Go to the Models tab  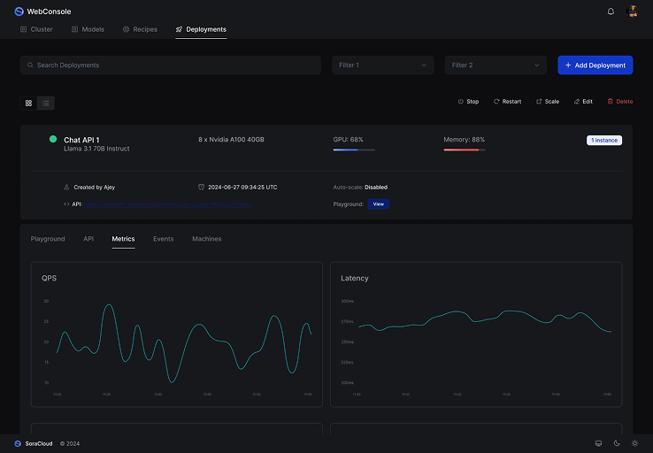click(x=88, y=29)
